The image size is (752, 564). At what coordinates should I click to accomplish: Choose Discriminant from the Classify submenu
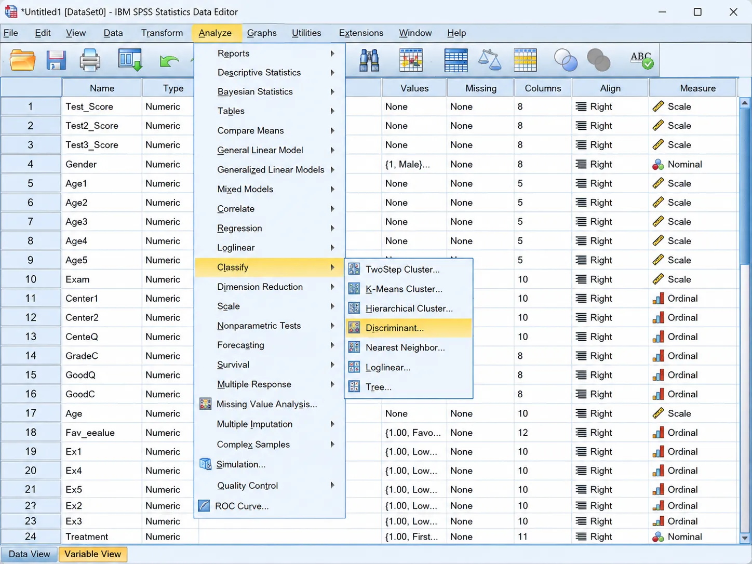[408, 328]
